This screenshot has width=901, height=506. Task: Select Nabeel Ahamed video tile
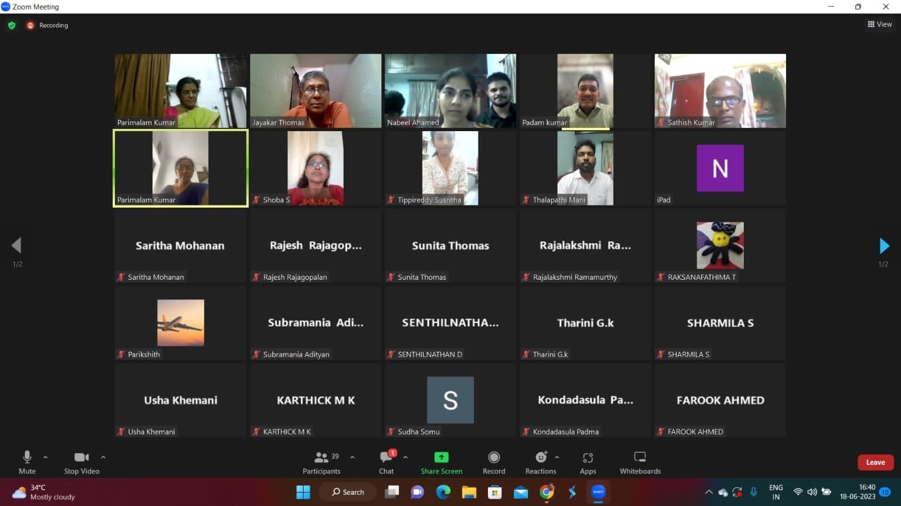450,91
